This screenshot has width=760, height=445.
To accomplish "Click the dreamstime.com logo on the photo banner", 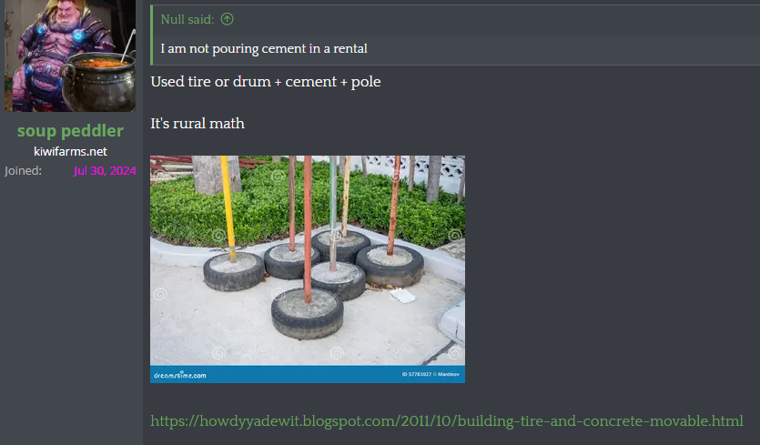I will [180, 375].
